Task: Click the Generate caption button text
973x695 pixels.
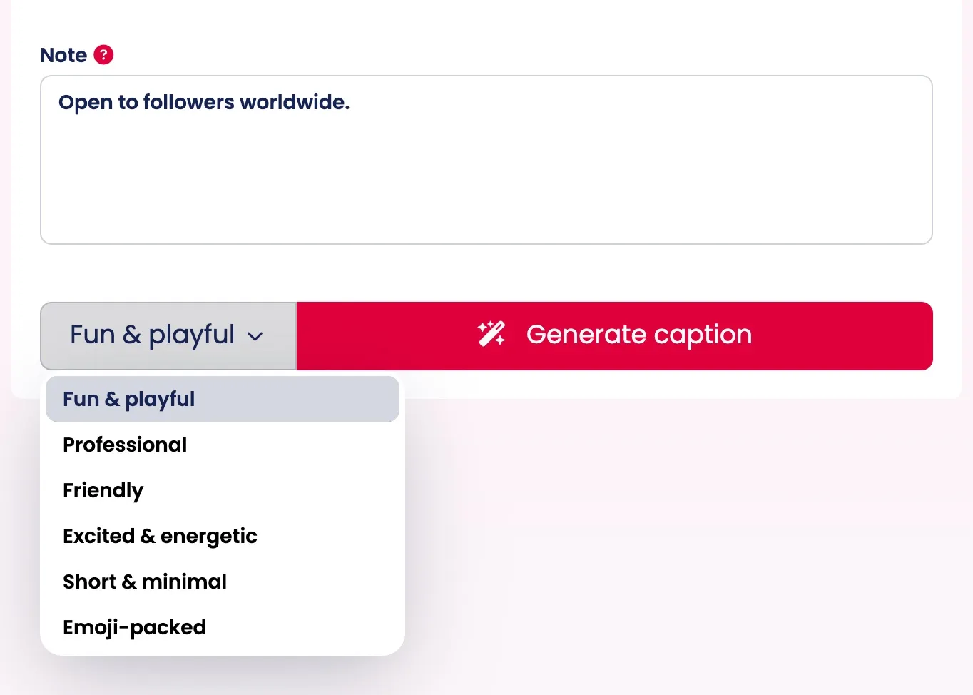Action: point(639,335)
